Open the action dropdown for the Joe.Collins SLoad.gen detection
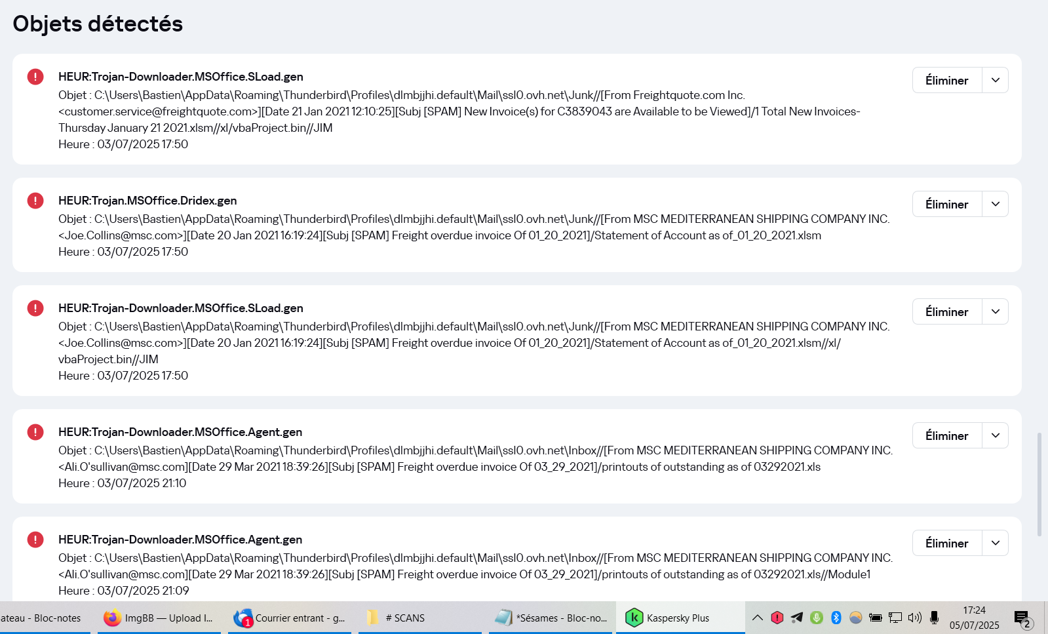This screenshot has height=634, width=1048. pyautogui.click(x=996, y=311)
